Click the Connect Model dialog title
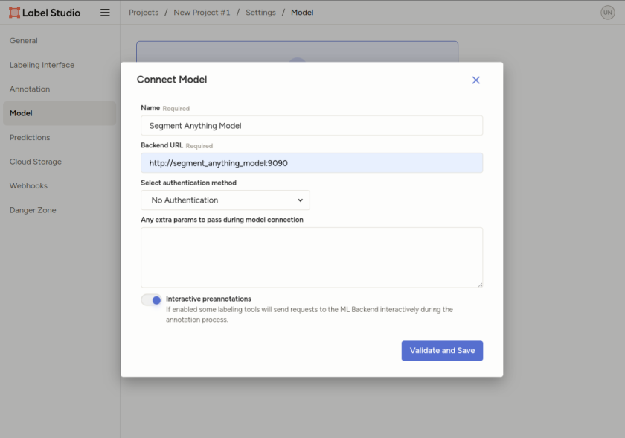This screenshot has width=625, height=438. (x=172, y=80)
